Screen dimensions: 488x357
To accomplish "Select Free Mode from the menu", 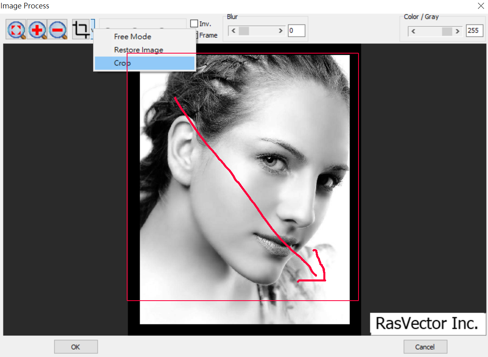I will click(133, 36).
